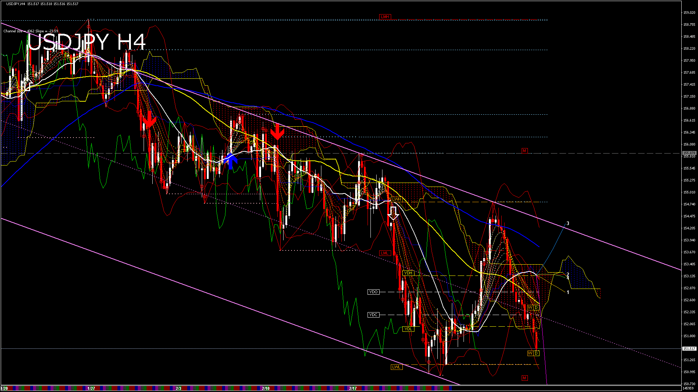
Task: Click the blue up arrow signal marker
Action: point(231,161)
